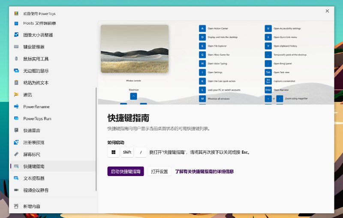Open 新增内容 what's new page
The height and width of the screenshot is (218, 343).
[53, 206]
